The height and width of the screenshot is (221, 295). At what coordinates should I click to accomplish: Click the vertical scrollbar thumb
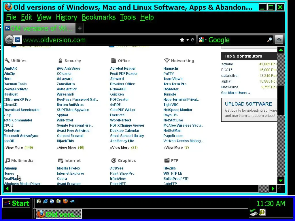281,100
